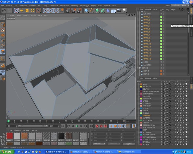Click the Record Active Objects button
Viewport: 193px width, 154px height.
[97, 126]
